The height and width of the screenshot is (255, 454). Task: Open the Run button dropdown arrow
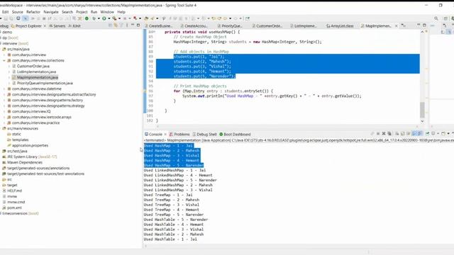[109, 18]
